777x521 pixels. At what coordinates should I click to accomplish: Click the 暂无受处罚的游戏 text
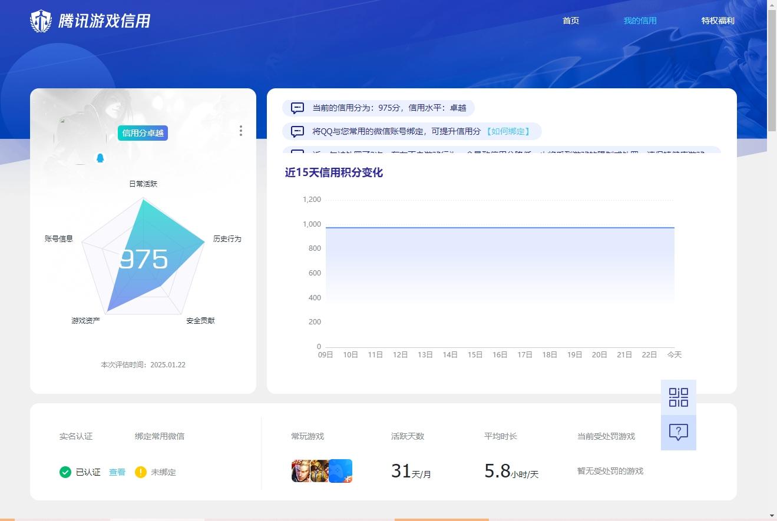point(610,471)
